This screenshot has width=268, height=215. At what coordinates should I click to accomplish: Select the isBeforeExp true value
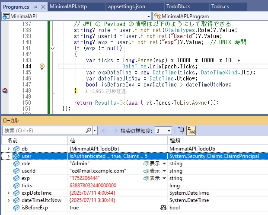click(74, 208)
